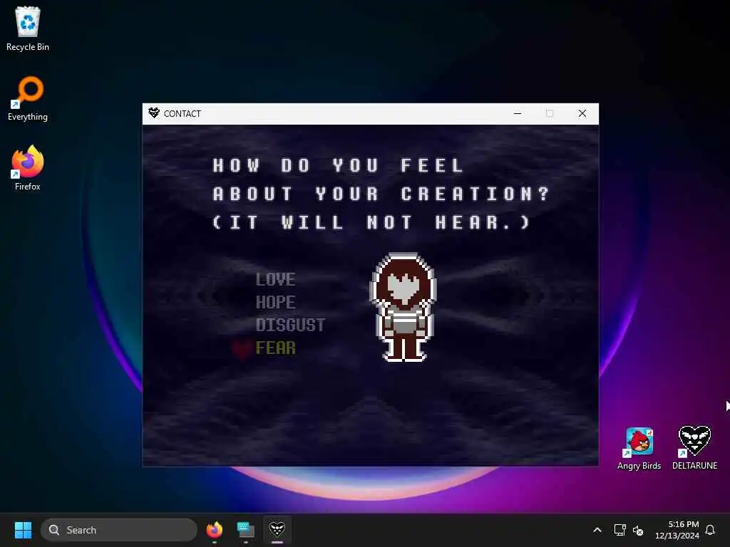Open Firefox from the taskbar
This screenshot has height=547, width=730.
click(214, 530)
